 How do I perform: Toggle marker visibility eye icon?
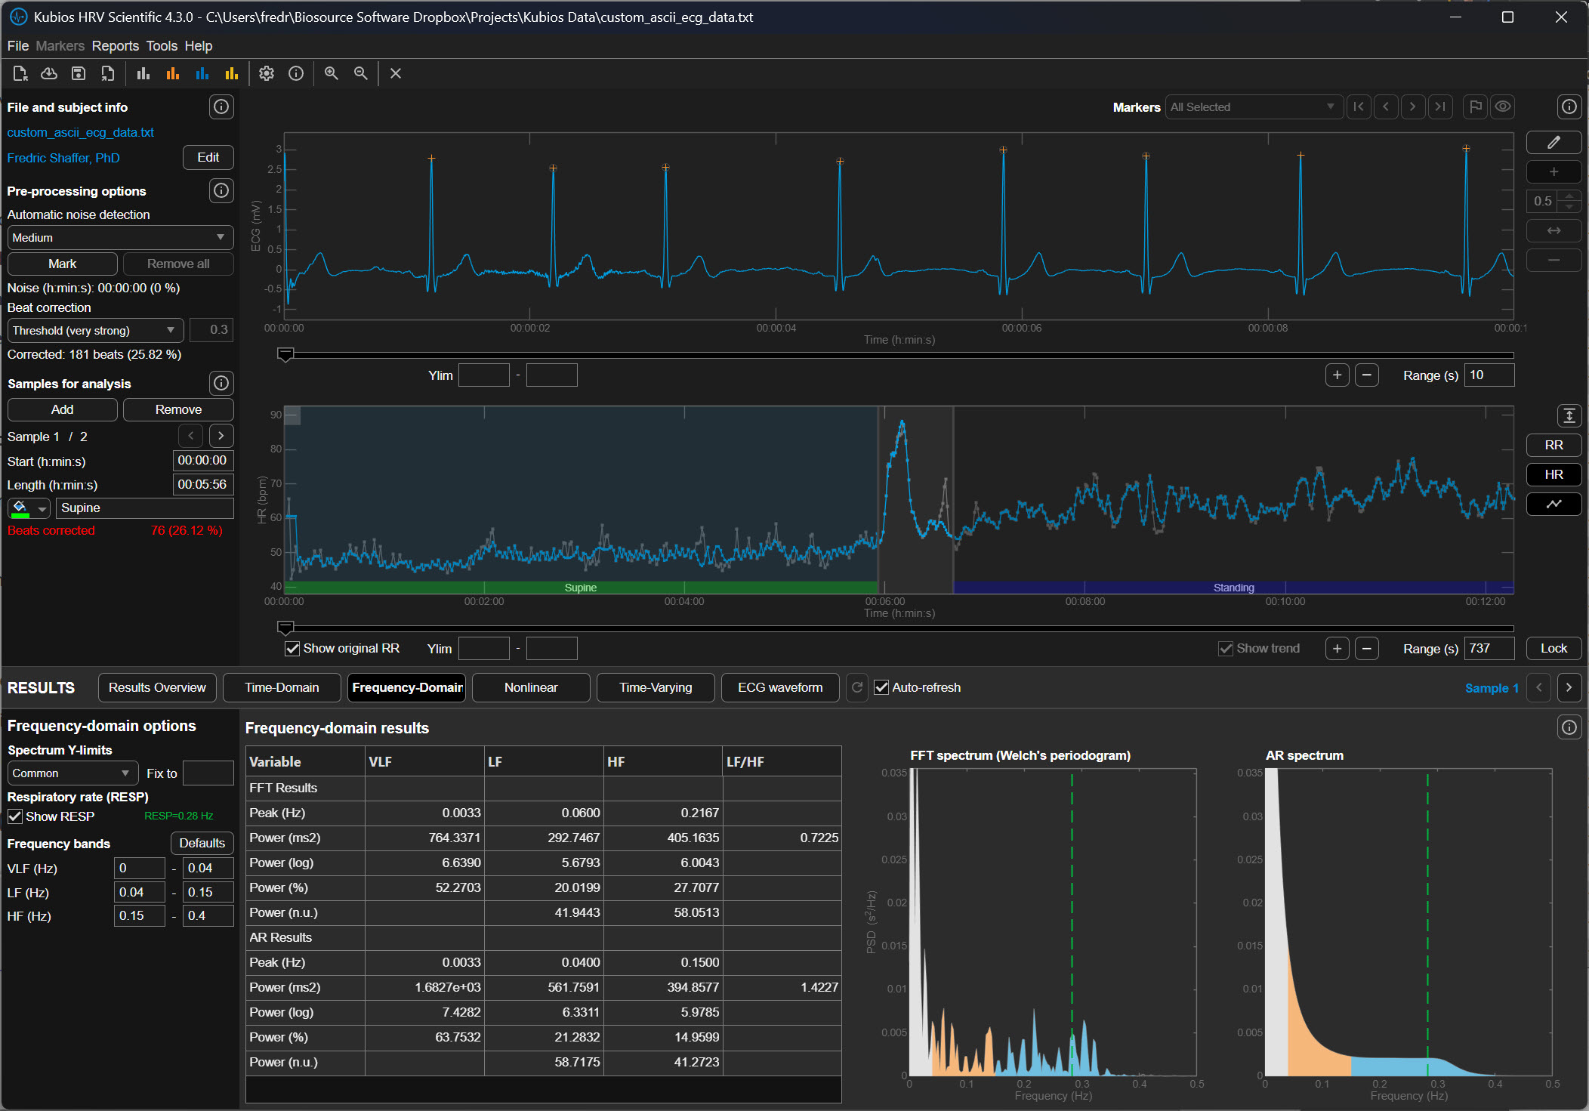click(1503, 106)
